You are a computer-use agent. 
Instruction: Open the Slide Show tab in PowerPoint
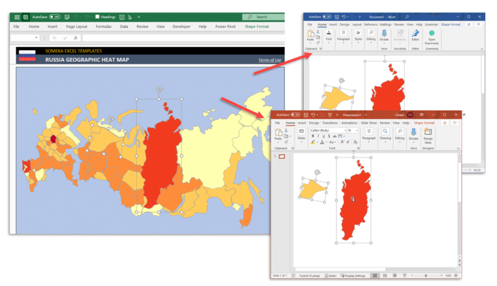click(368, 123)
